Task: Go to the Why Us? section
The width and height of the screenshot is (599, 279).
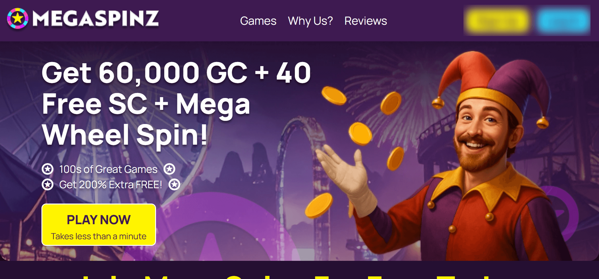Action: click(310, 21)
